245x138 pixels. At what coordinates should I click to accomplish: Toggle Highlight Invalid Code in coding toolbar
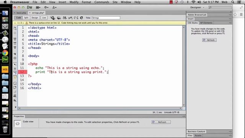tap(15, 69)
